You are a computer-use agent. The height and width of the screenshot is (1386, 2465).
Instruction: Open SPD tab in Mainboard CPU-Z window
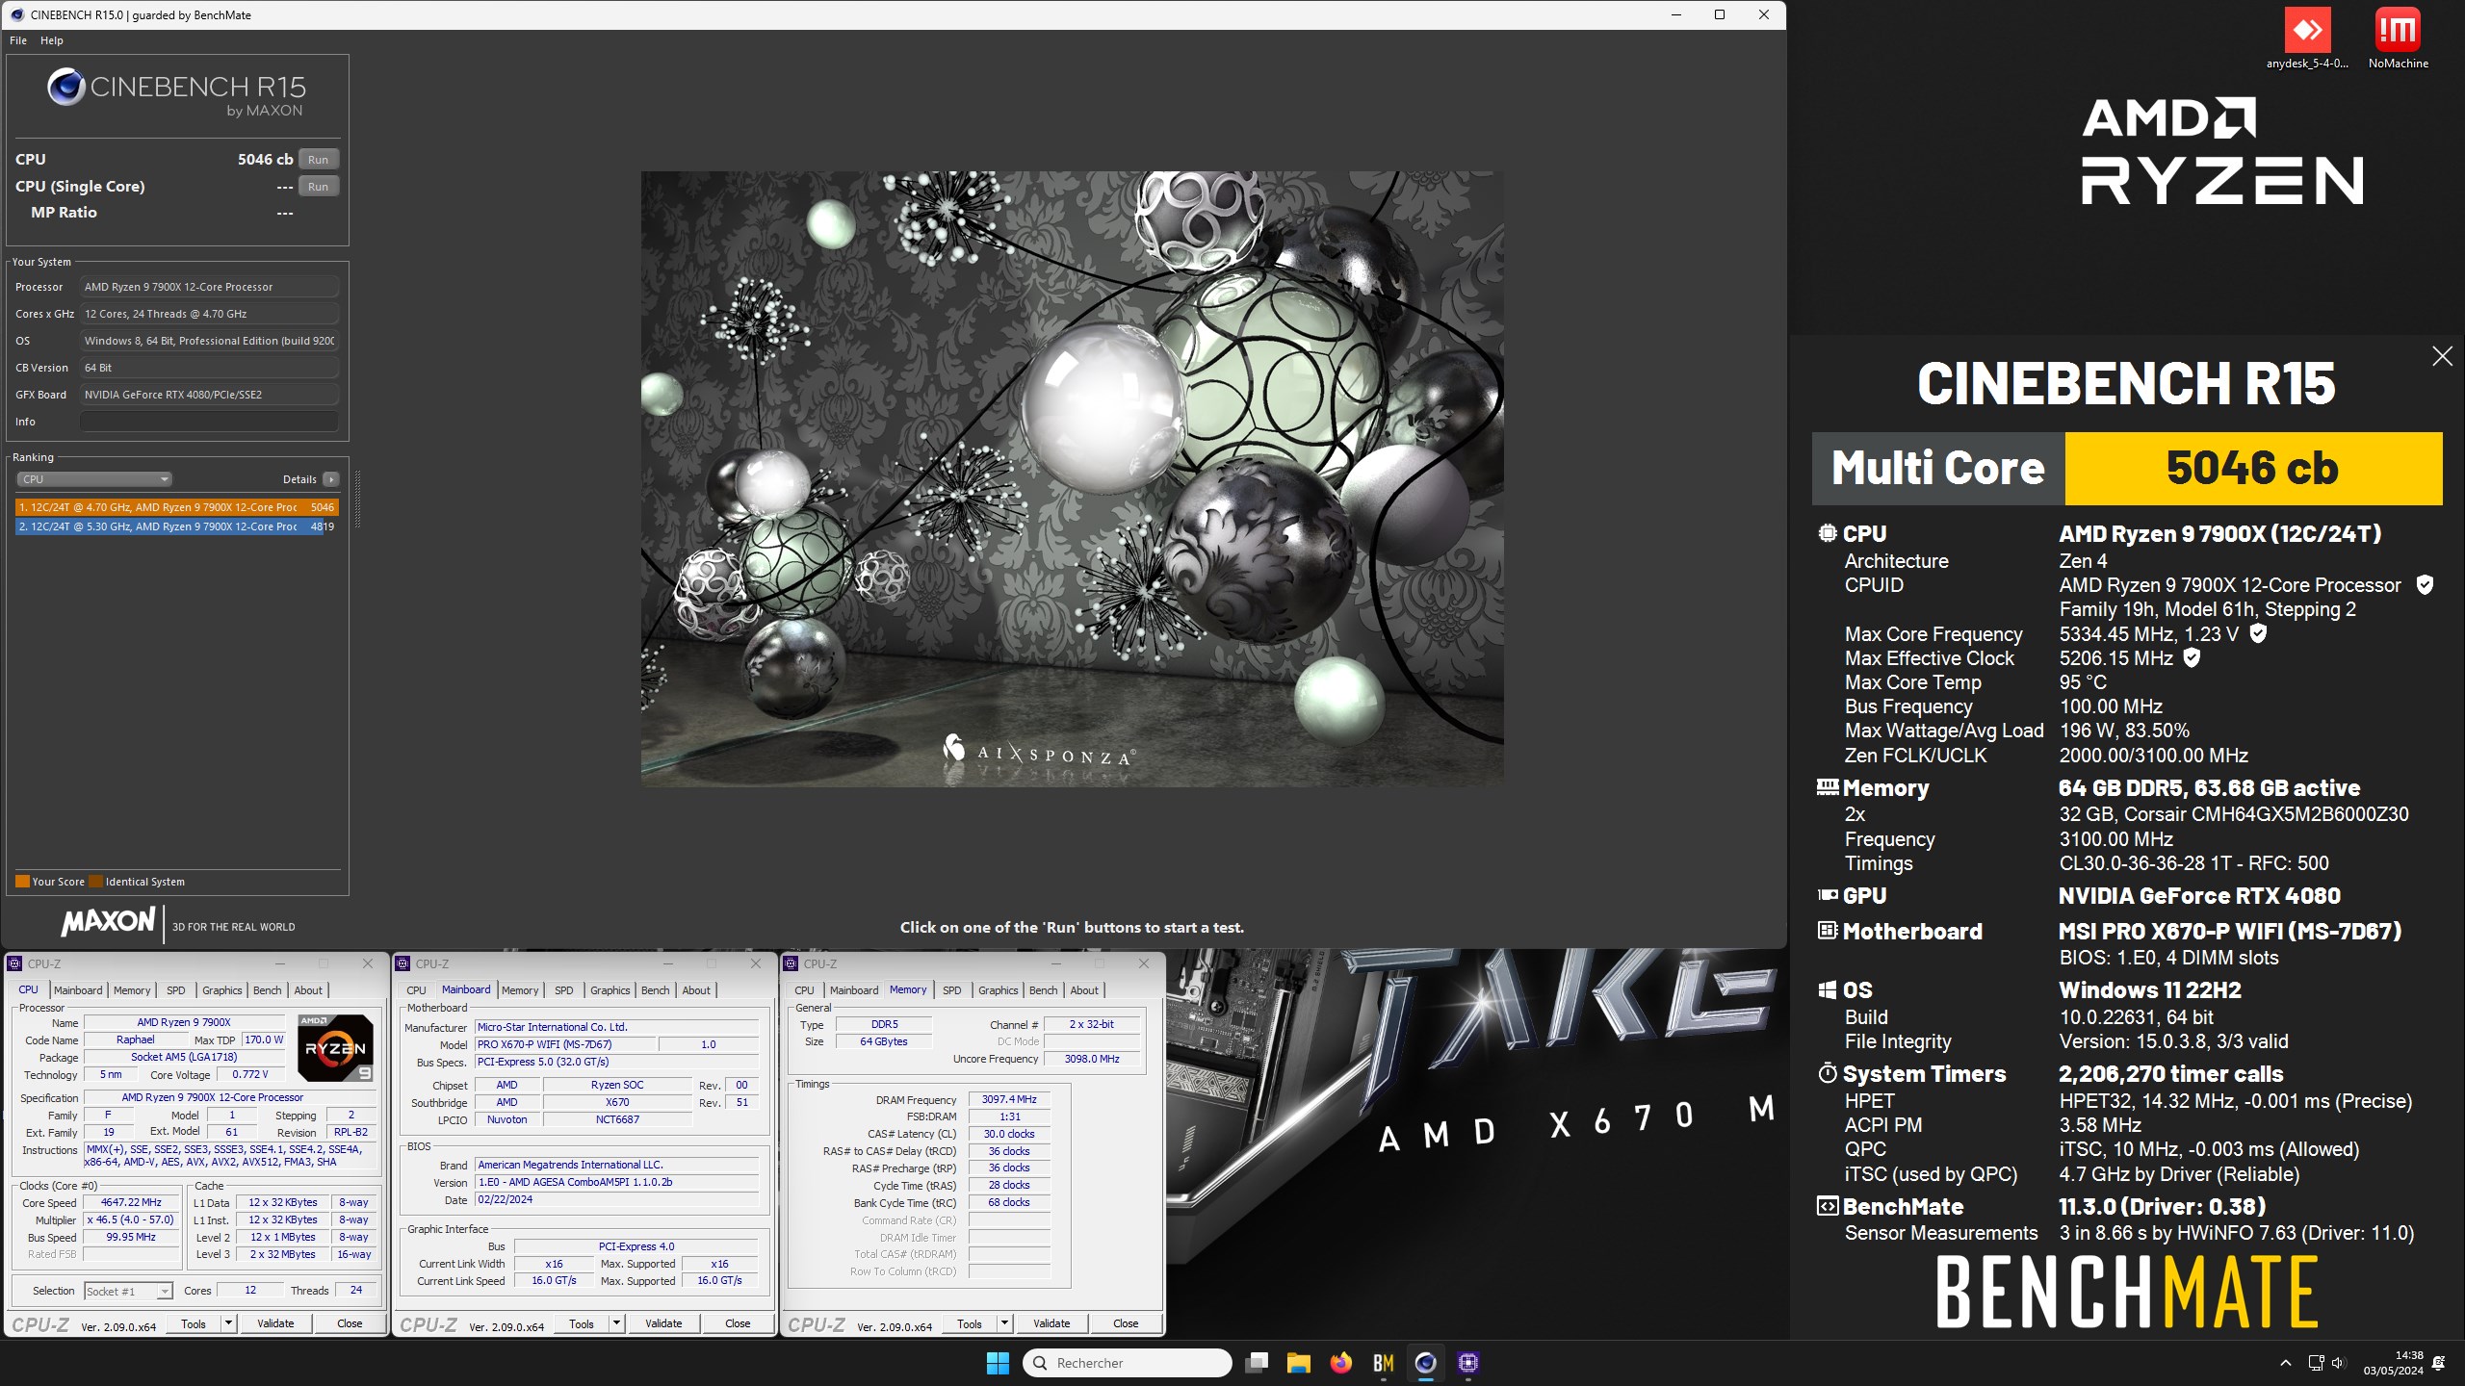pos(564,990)
